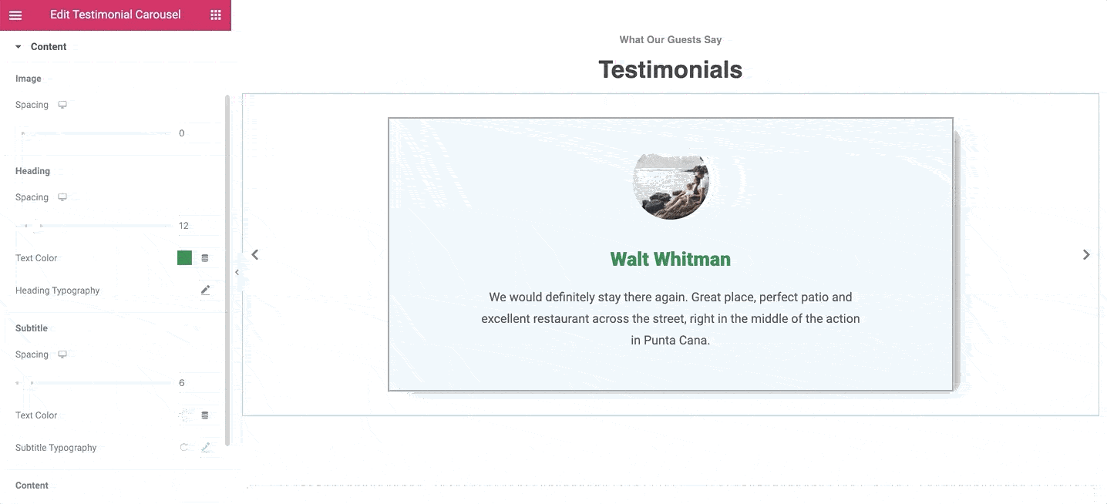Collapse the editor side panel handle
Viewport: 1107px width, 504px height.
237,272
